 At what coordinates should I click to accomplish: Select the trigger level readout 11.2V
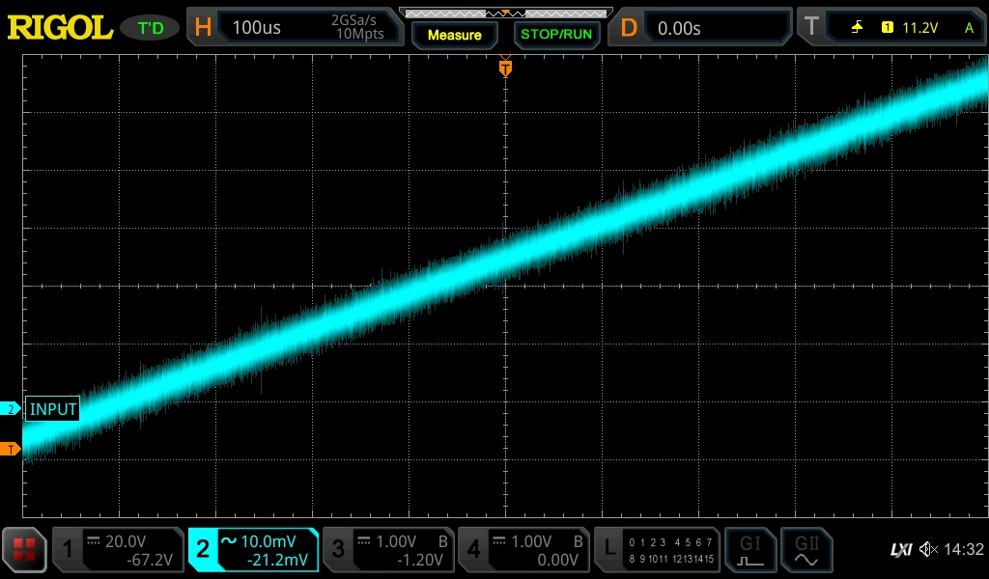[x=919, y=28]
